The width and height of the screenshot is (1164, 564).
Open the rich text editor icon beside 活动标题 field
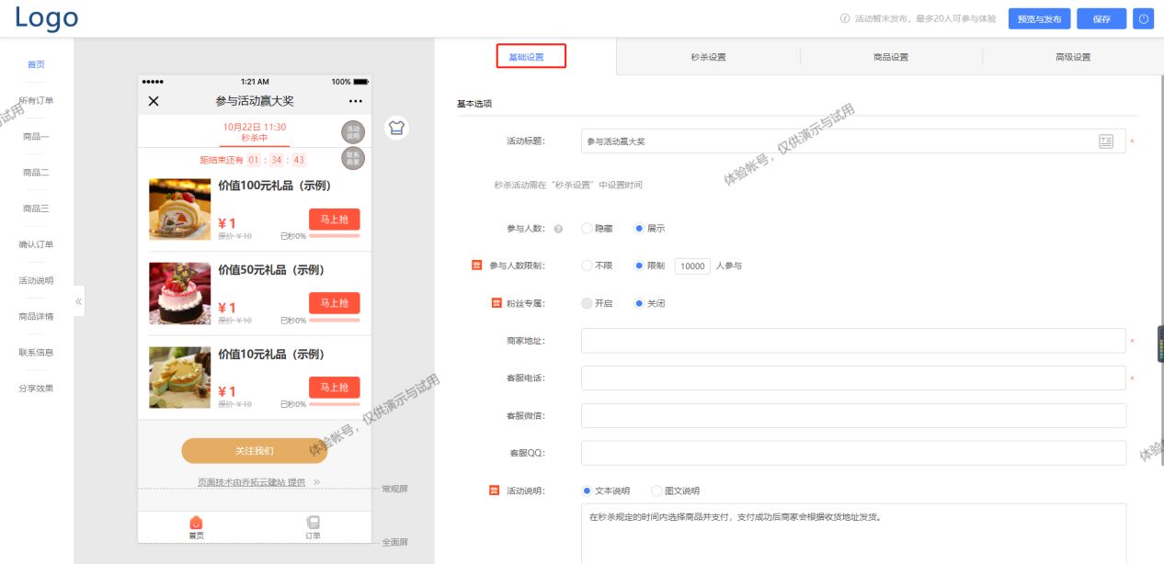[x=1107, y=142]
